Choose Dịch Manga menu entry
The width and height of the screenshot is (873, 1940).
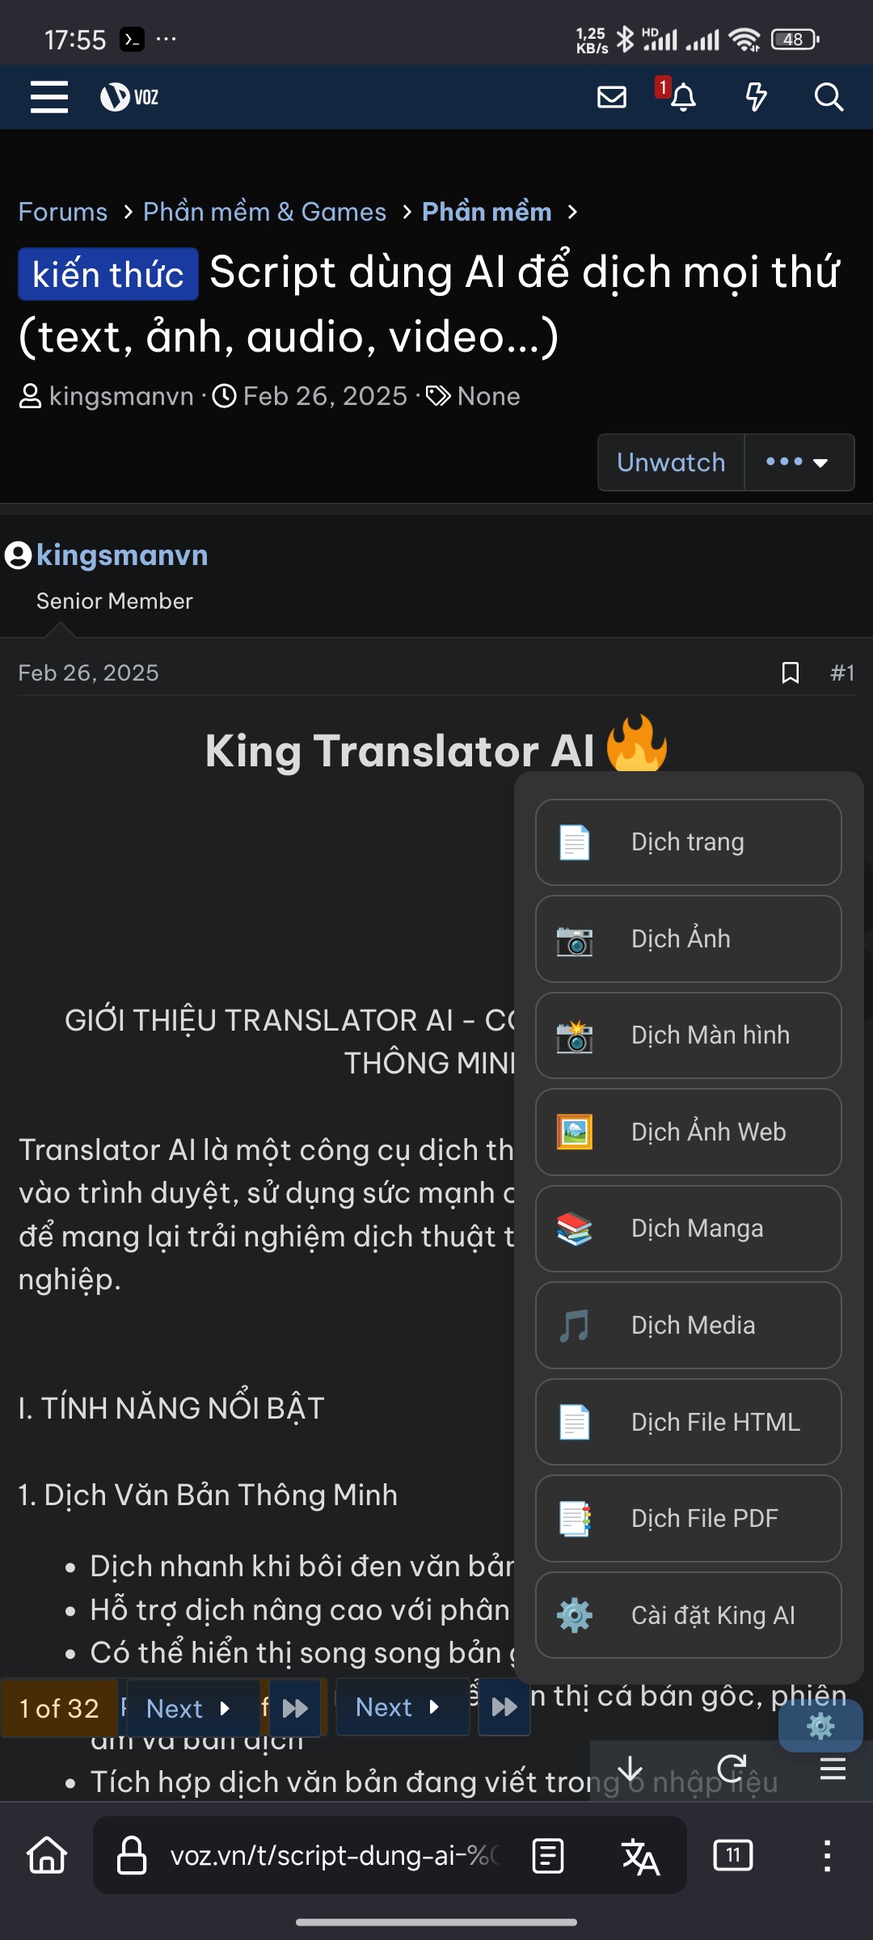coord(689,1229)
